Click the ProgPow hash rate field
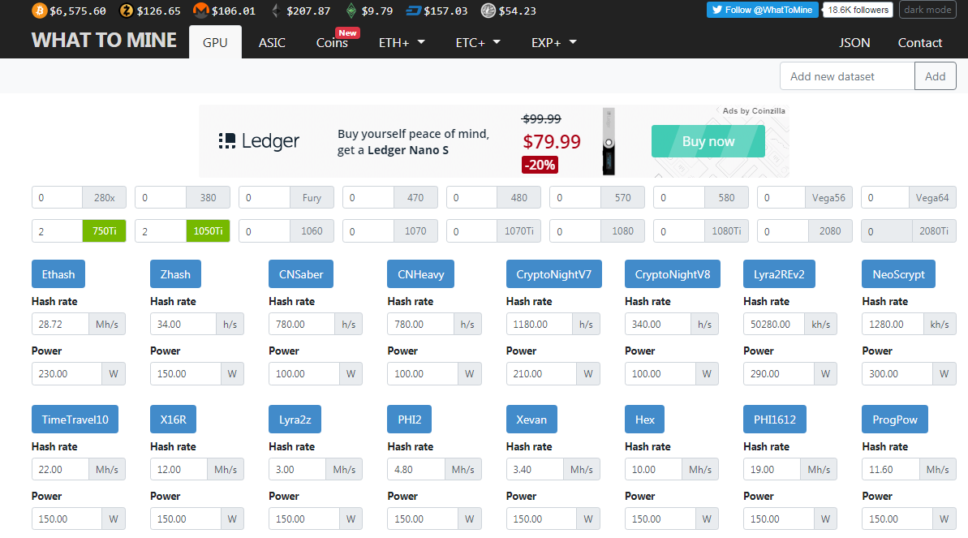968x538 pixels. pos(891,470)
